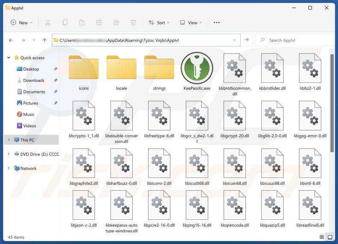Open the Sort dropdown menu

159,23
